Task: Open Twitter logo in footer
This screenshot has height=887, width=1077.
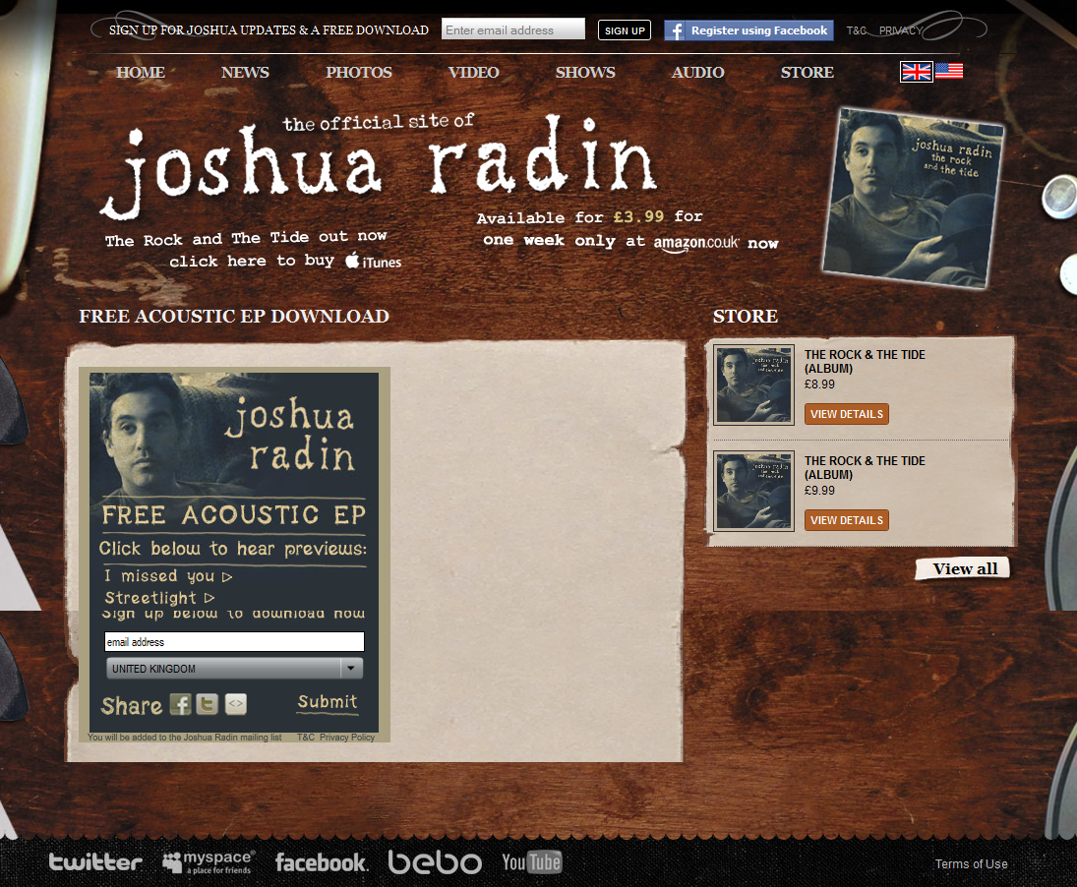Action: point(95,862)
